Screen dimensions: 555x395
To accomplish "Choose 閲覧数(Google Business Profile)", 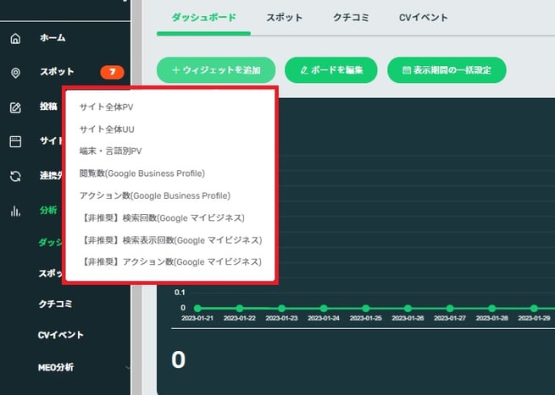I will coord(142,173).
